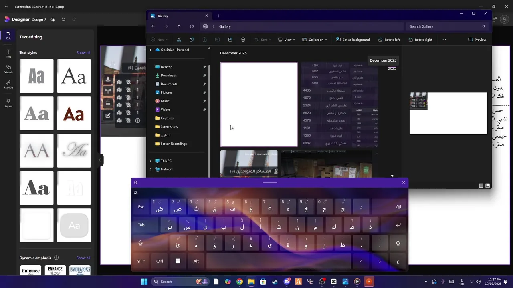The width and height of the screenshot is (513, 288).
Task: Click Show all next to Dynamic emphasis
Action: tap(83, 258)
